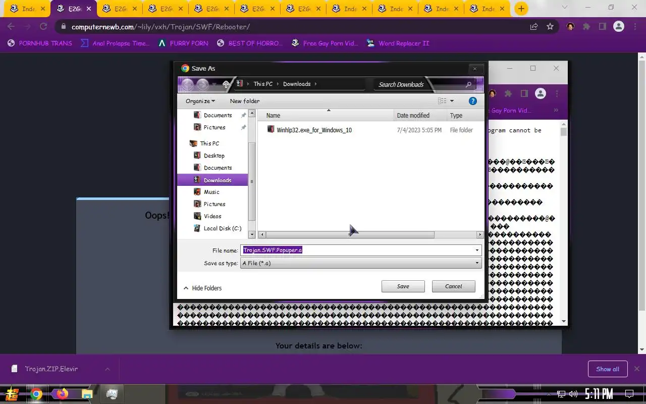Save the file with the Save button

[403, 286]
